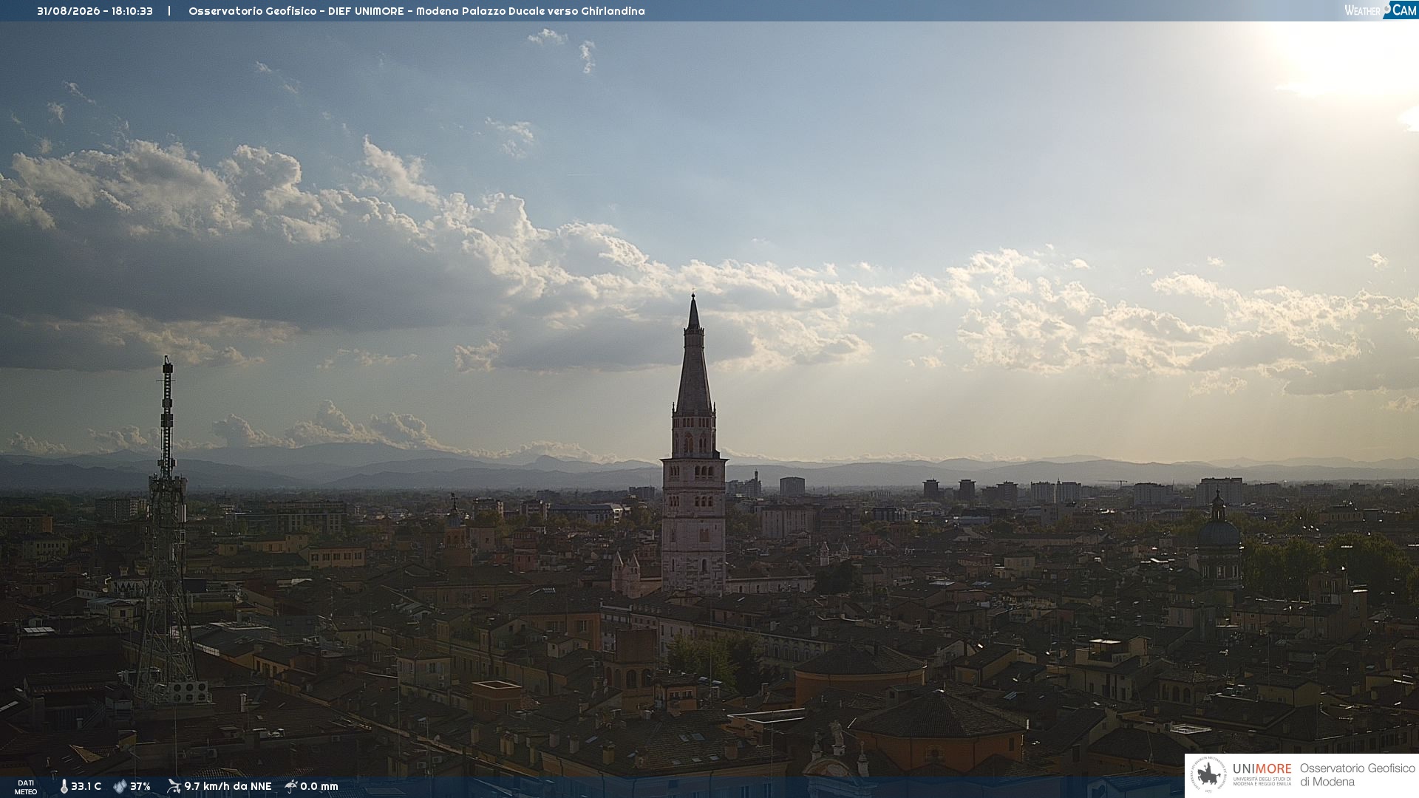This screenshot has height=798, width=1419.
Task: Click the DATI METEO label
Action: pyautogui.click(x=26, y=787)
